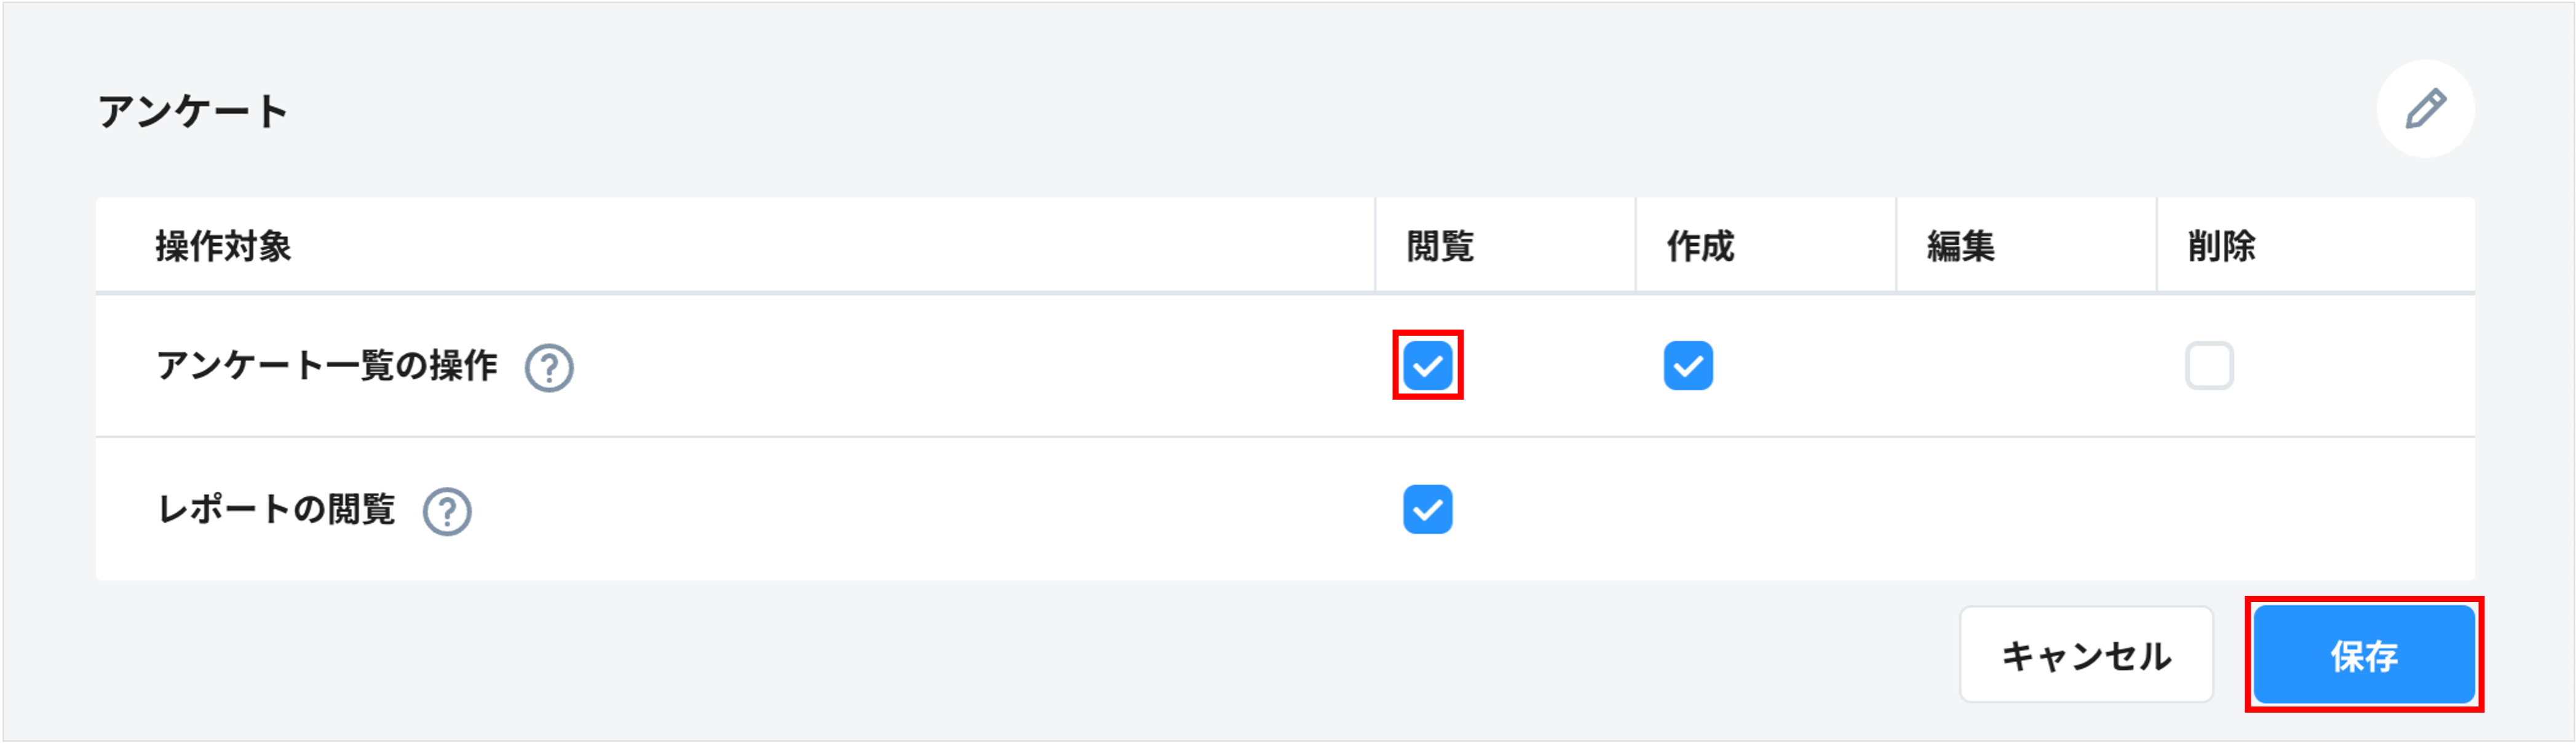Enable 削除 checkbox for アンケート一覧の操作

click(x=2208, y=366)
